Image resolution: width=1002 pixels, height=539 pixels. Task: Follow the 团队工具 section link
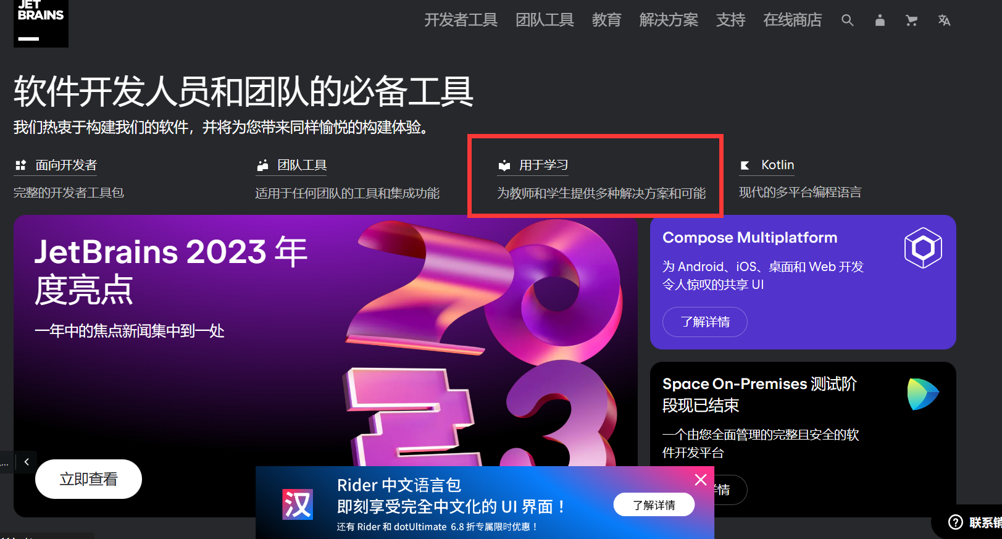pos(302,165)
